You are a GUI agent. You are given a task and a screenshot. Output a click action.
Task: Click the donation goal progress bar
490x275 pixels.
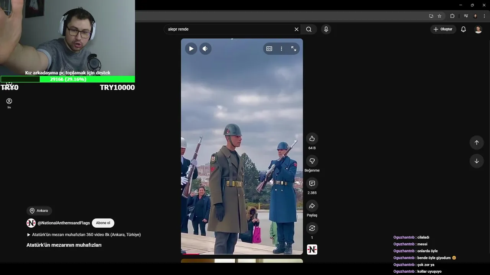coord(68,79)
